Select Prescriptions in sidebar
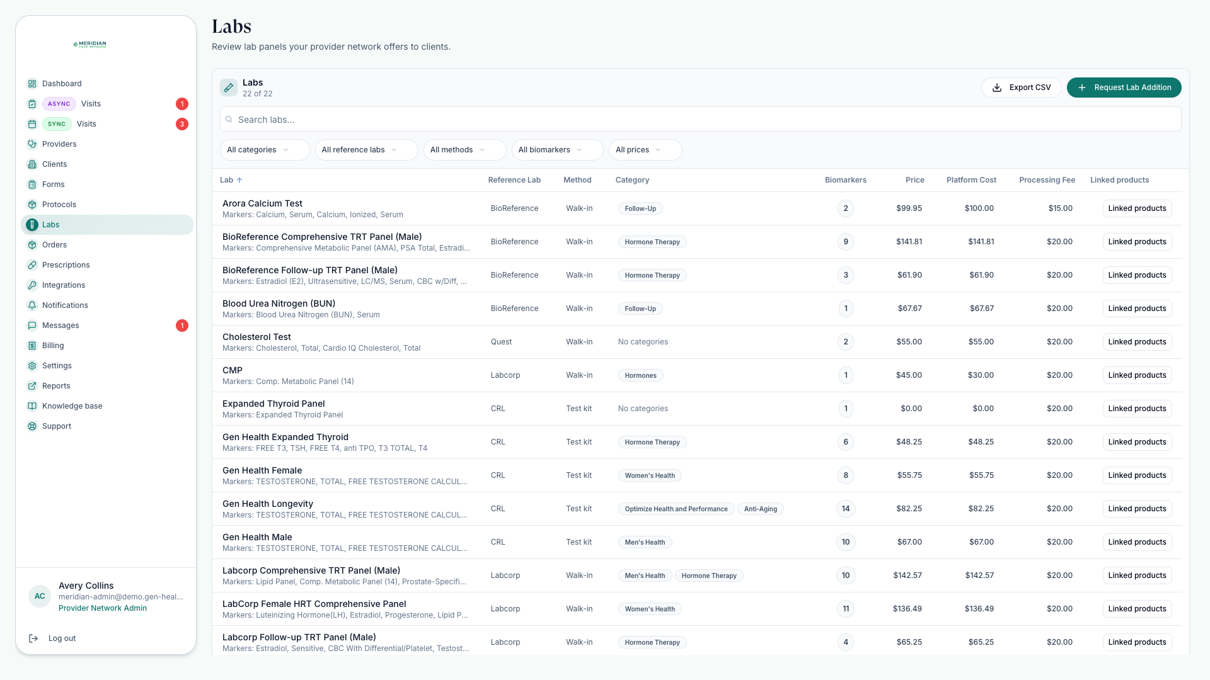The image size is (1210, 680). (x=107, y=265)
